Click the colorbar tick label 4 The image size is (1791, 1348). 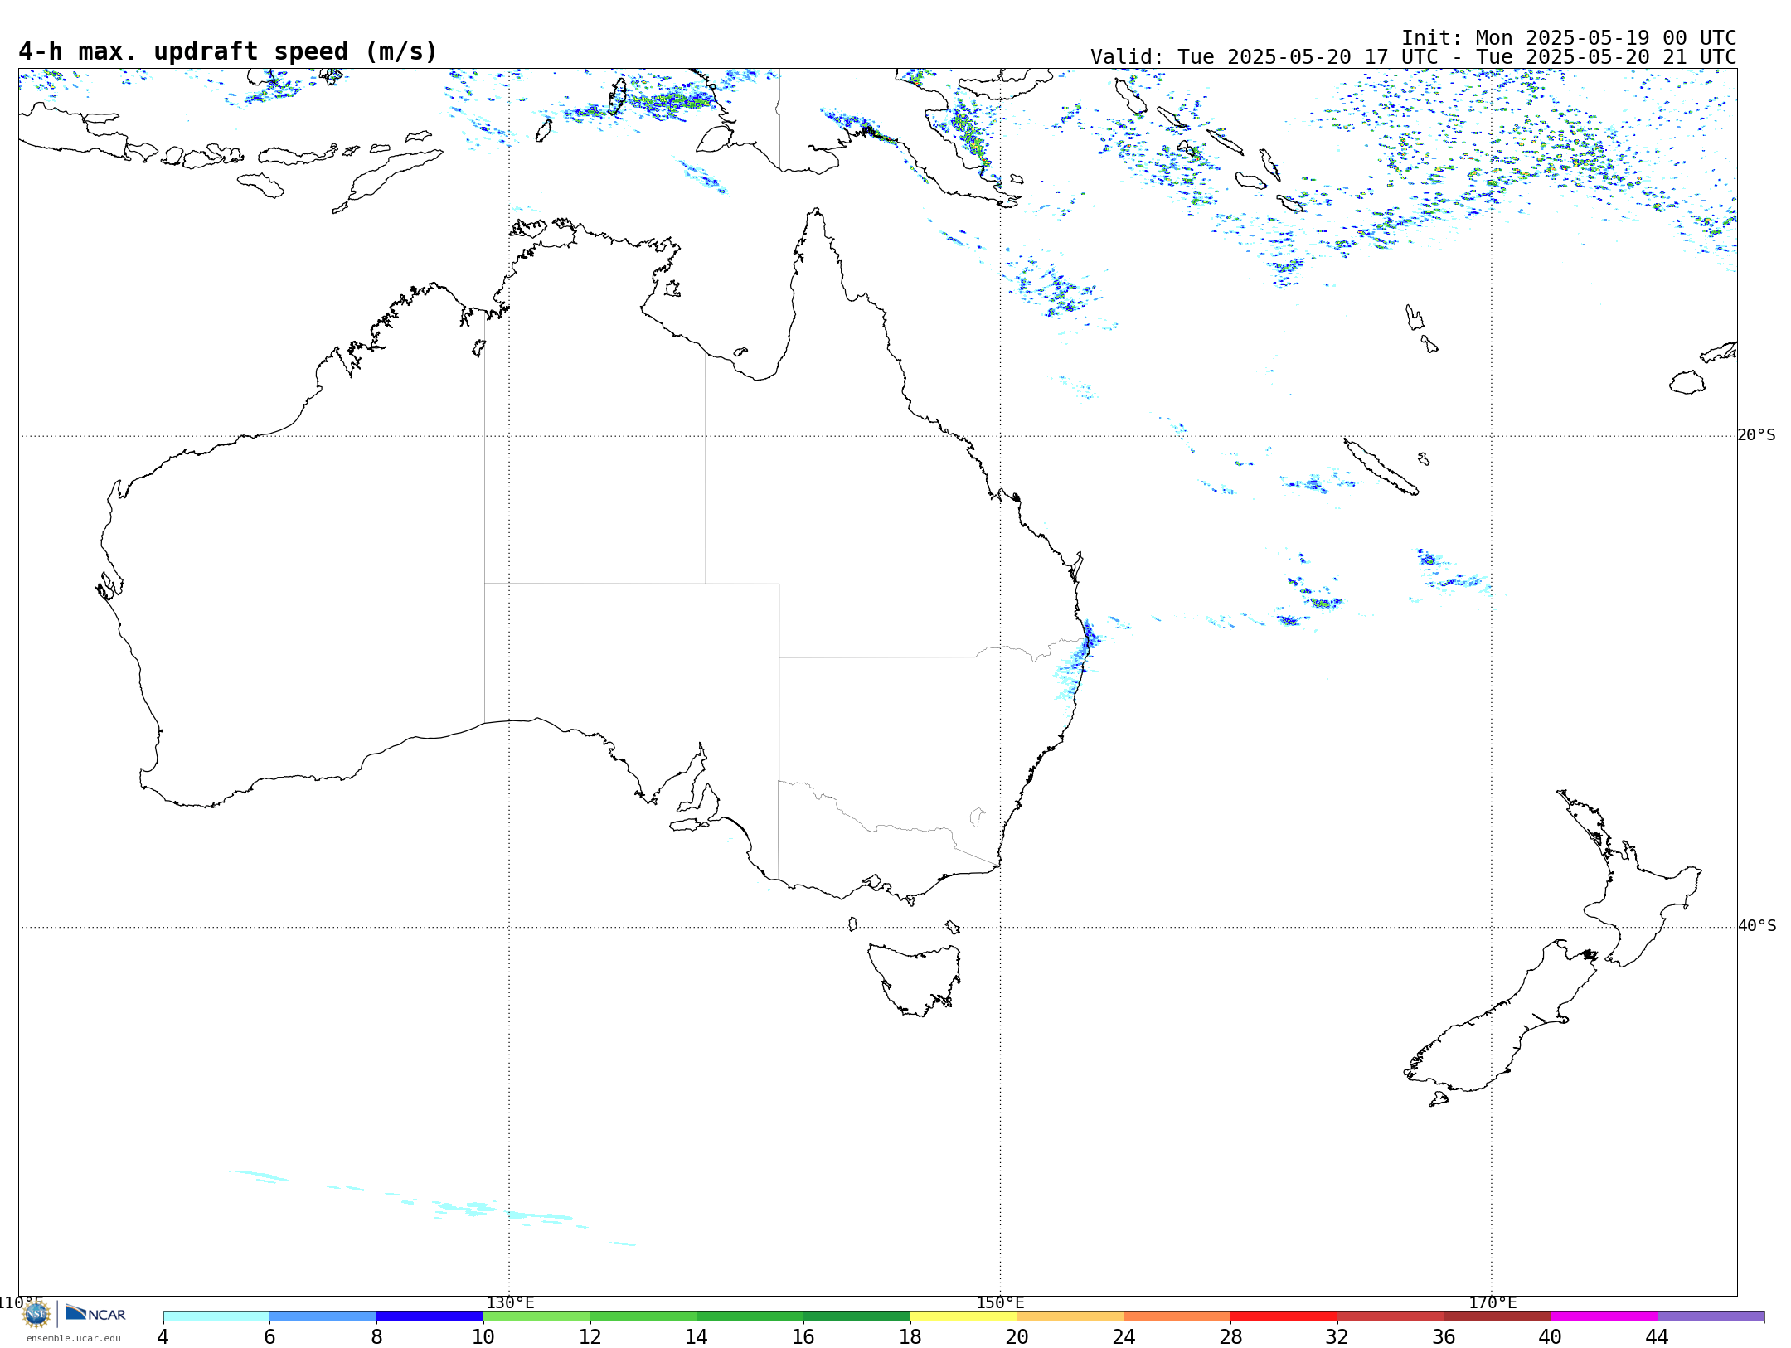point(163,1336)
